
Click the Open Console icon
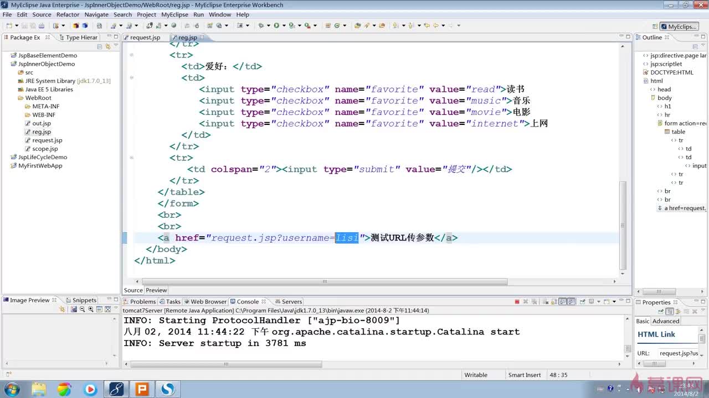607,302
